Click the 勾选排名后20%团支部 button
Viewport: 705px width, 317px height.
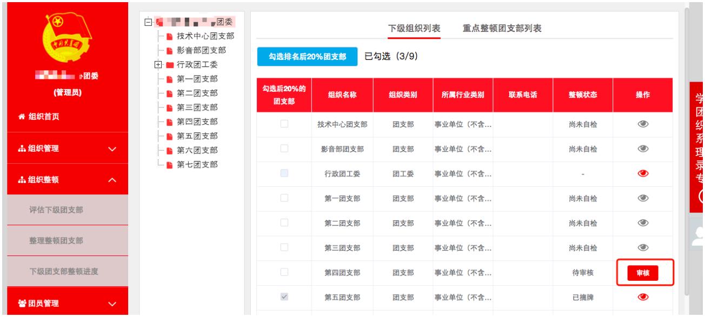tap(307, 57)
